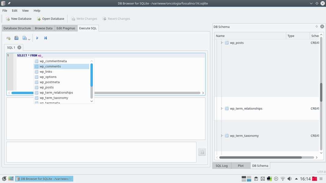This screenshot has width=326, height=183.
Task: Expand wp_term_taxonomy in DB Schema
Action: pos(222,136)
